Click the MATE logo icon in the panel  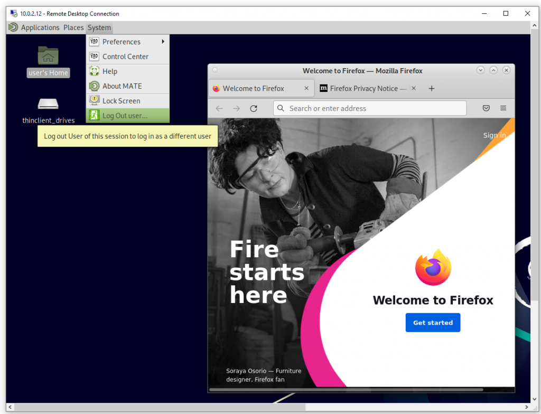[13, 27]
